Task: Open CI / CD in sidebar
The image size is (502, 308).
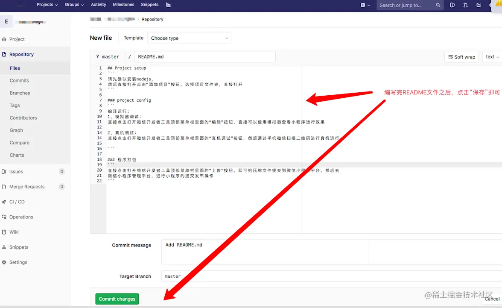Action: point(17,202)
